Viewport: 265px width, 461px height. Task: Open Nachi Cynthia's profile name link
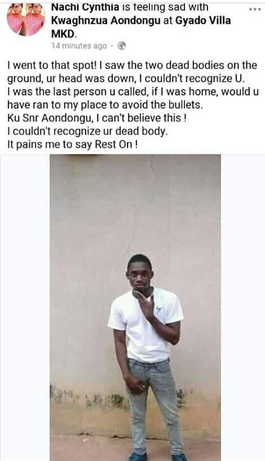[85, 7]
